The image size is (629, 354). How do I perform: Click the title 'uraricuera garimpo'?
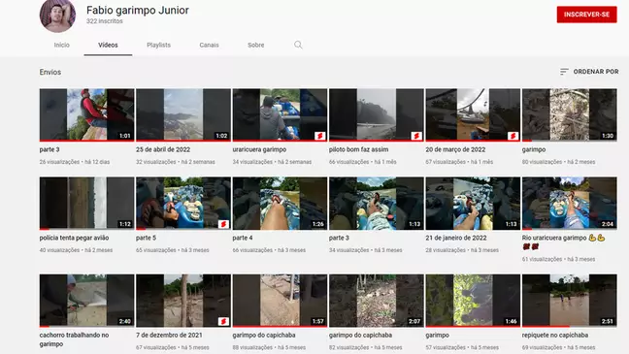coord(259,149)
